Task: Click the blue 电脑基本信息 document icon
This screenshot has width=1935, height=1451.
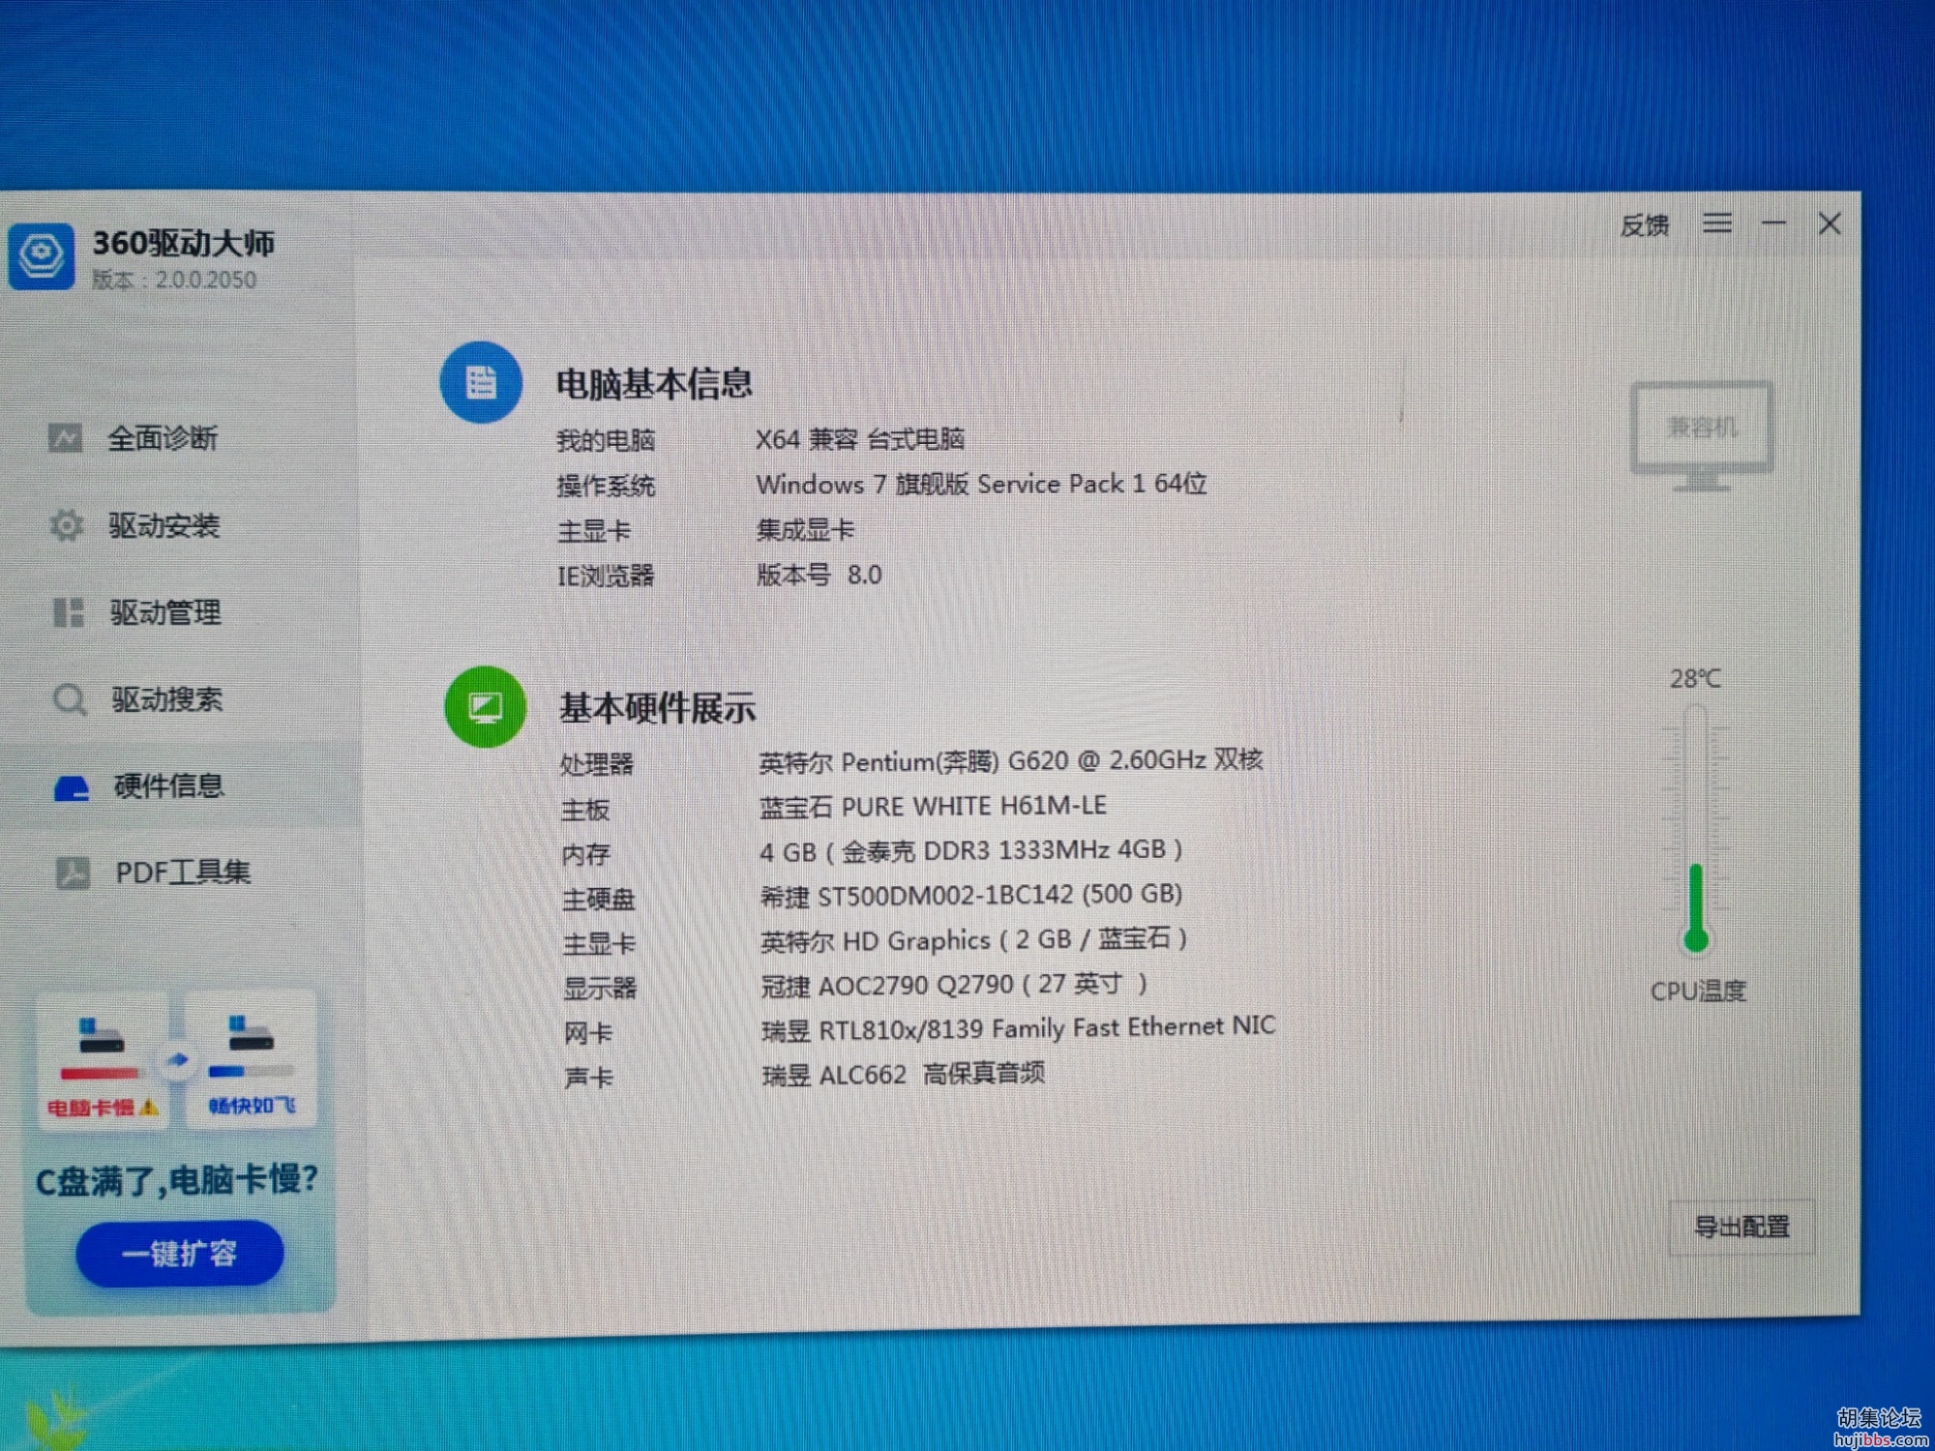Action: [481, 382]
